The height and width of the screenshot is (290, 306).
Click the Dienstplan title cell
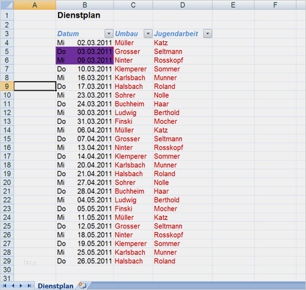pos(84,15)
